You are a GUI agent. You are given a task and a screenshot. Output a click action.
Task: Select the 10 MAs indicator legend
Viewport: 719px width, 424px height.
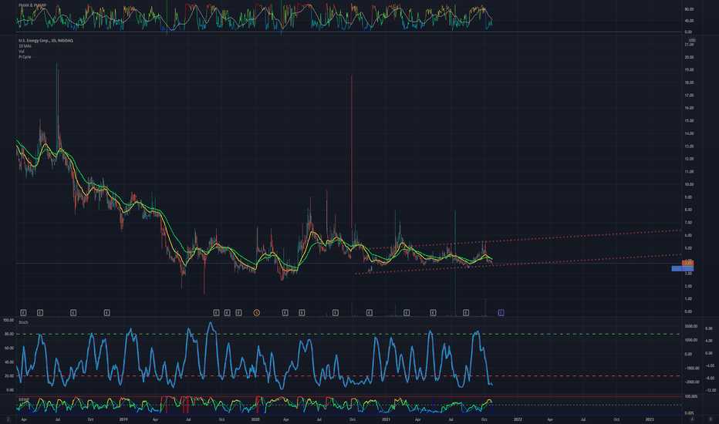point(25,46)
